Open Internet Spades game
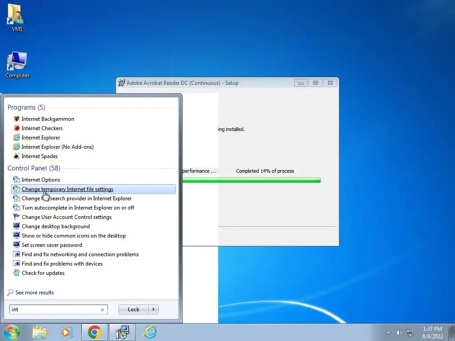The width and height of the screenshot is (455, 341). click(x=40, y=156)
